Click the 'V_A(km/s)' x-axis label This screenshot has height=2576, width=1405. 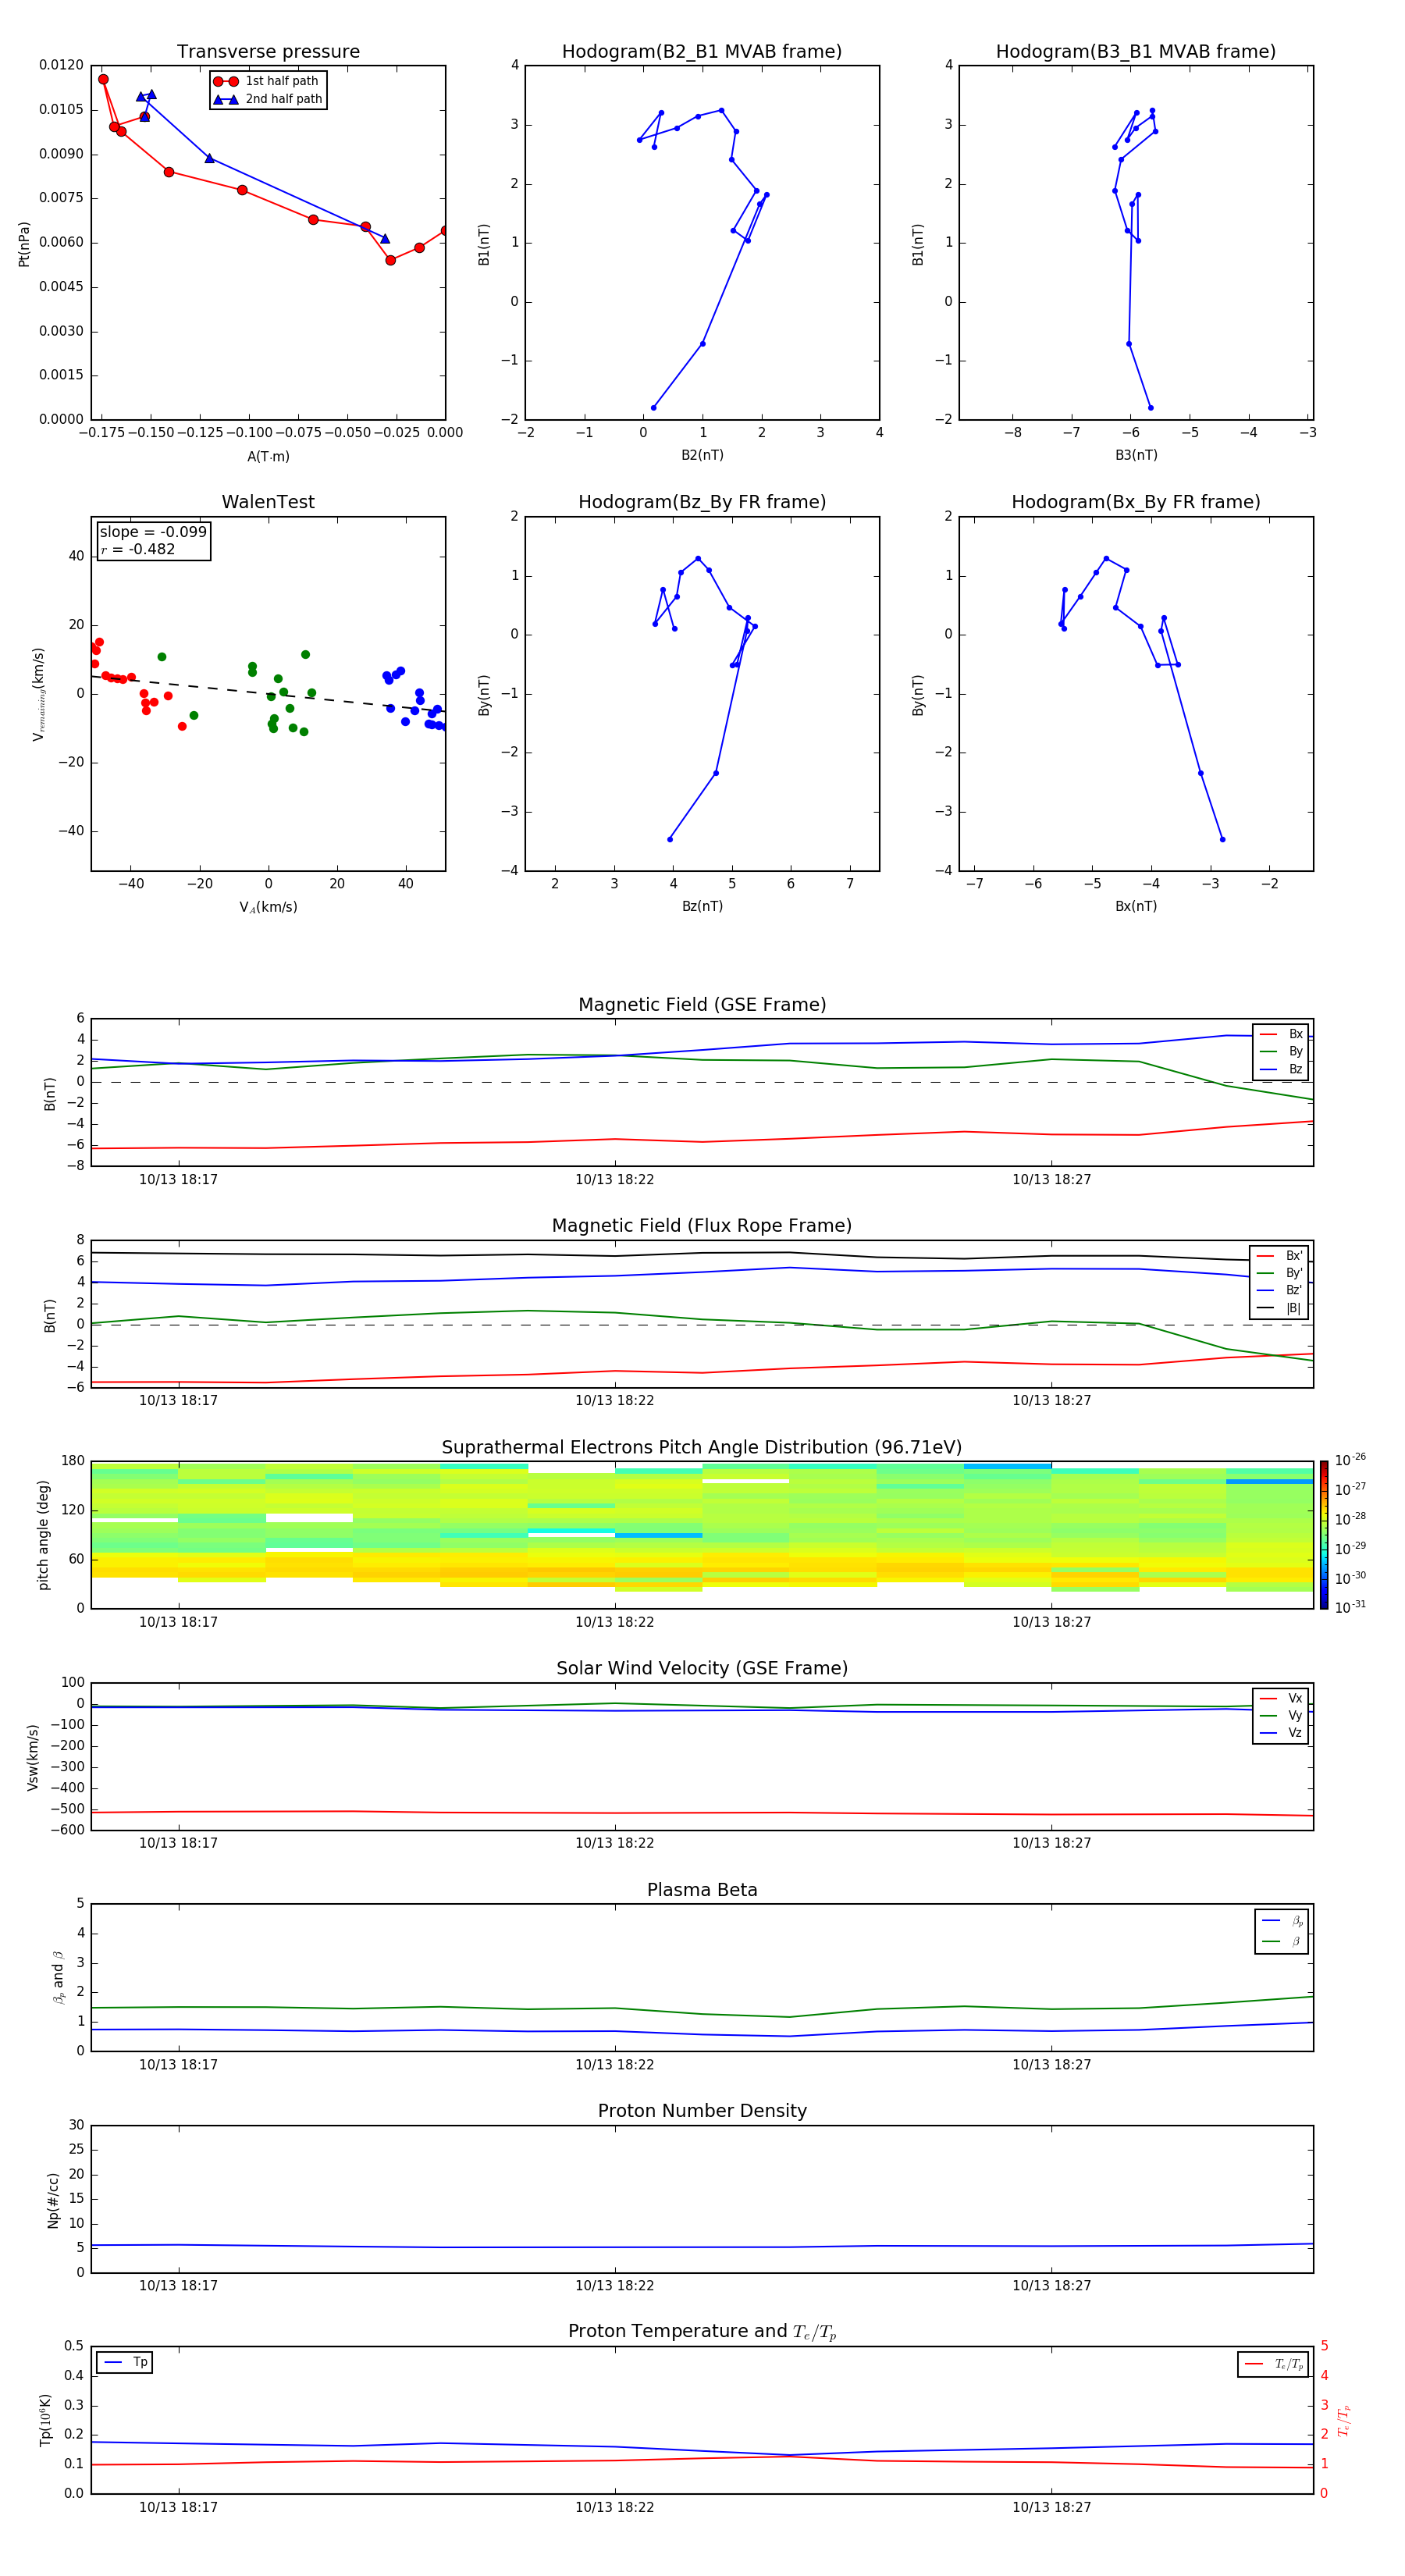click(x=268, y=907)
